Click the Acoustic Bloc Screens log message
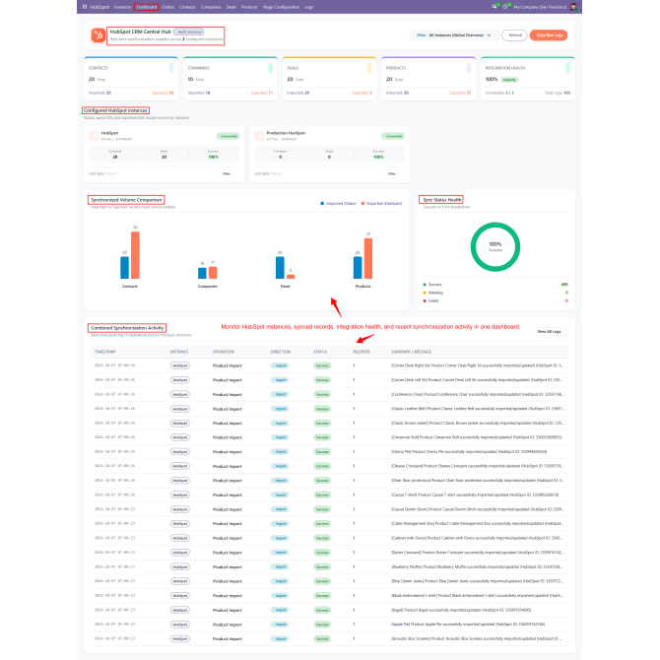 click(x=478, y=639)
